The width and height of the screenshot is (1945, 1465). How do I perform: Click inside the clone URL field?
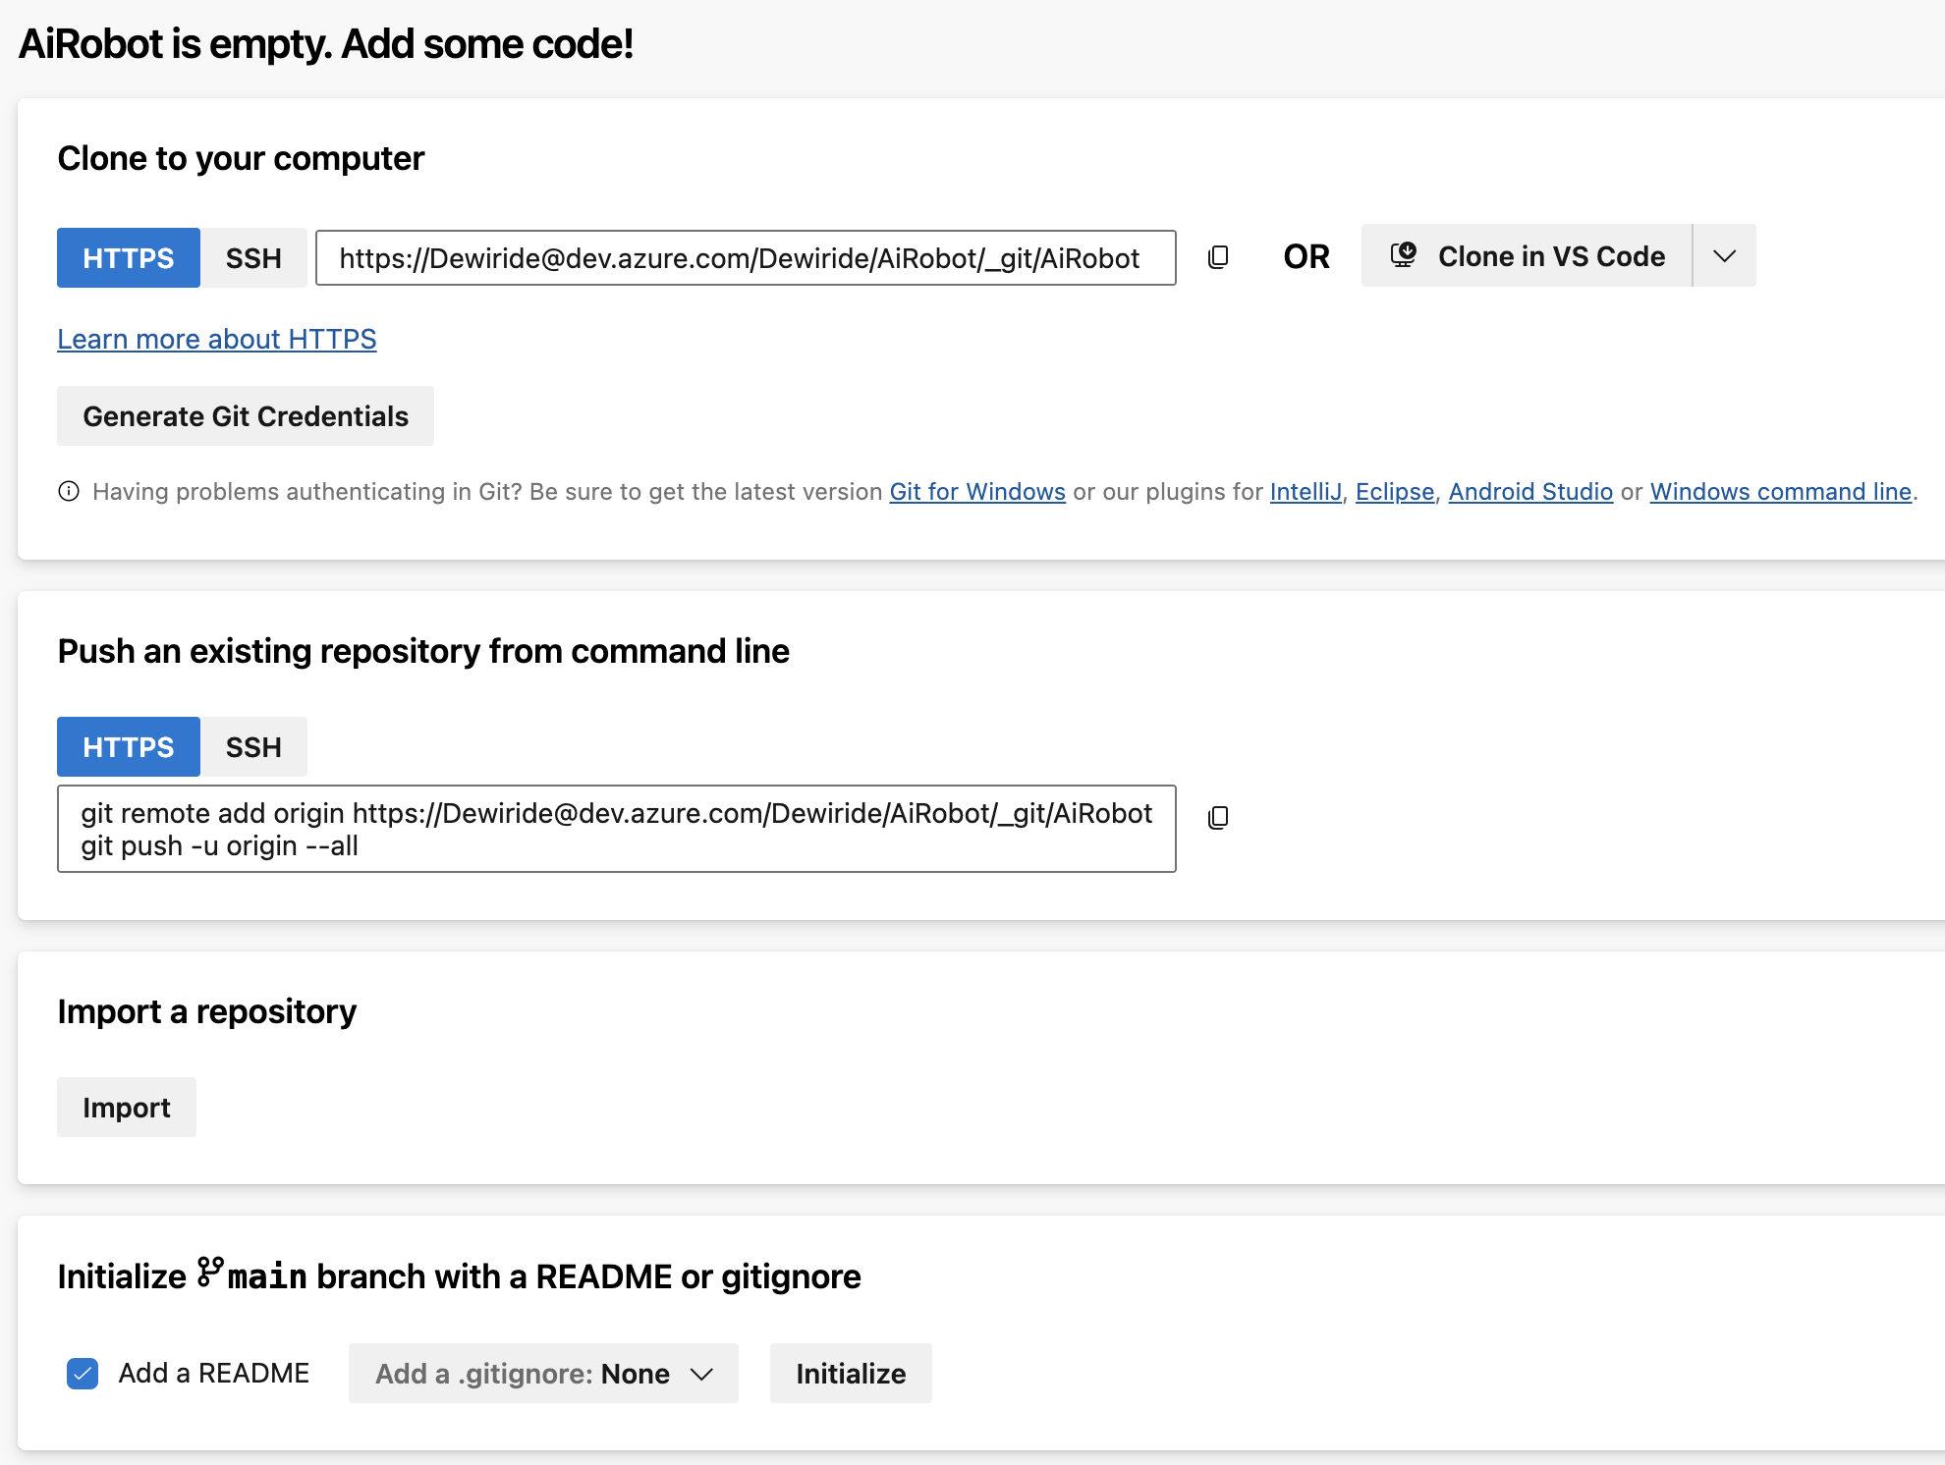click(745, 257)
